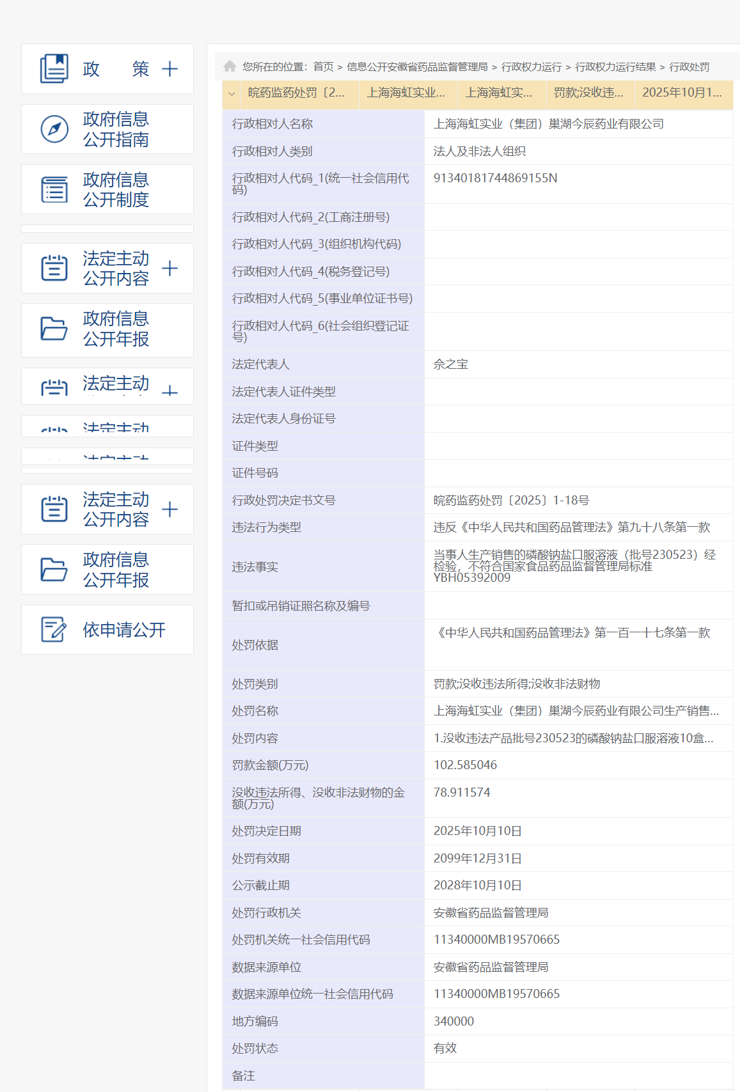Open 行政处罚 breadcrumb link
This screenshot has height=1092, width=742.
click(689, 66)
